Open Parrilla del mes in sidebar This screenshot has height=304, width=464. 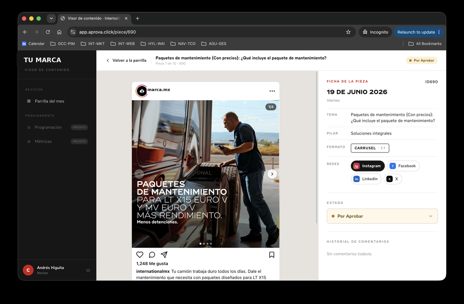click(49, 101)
